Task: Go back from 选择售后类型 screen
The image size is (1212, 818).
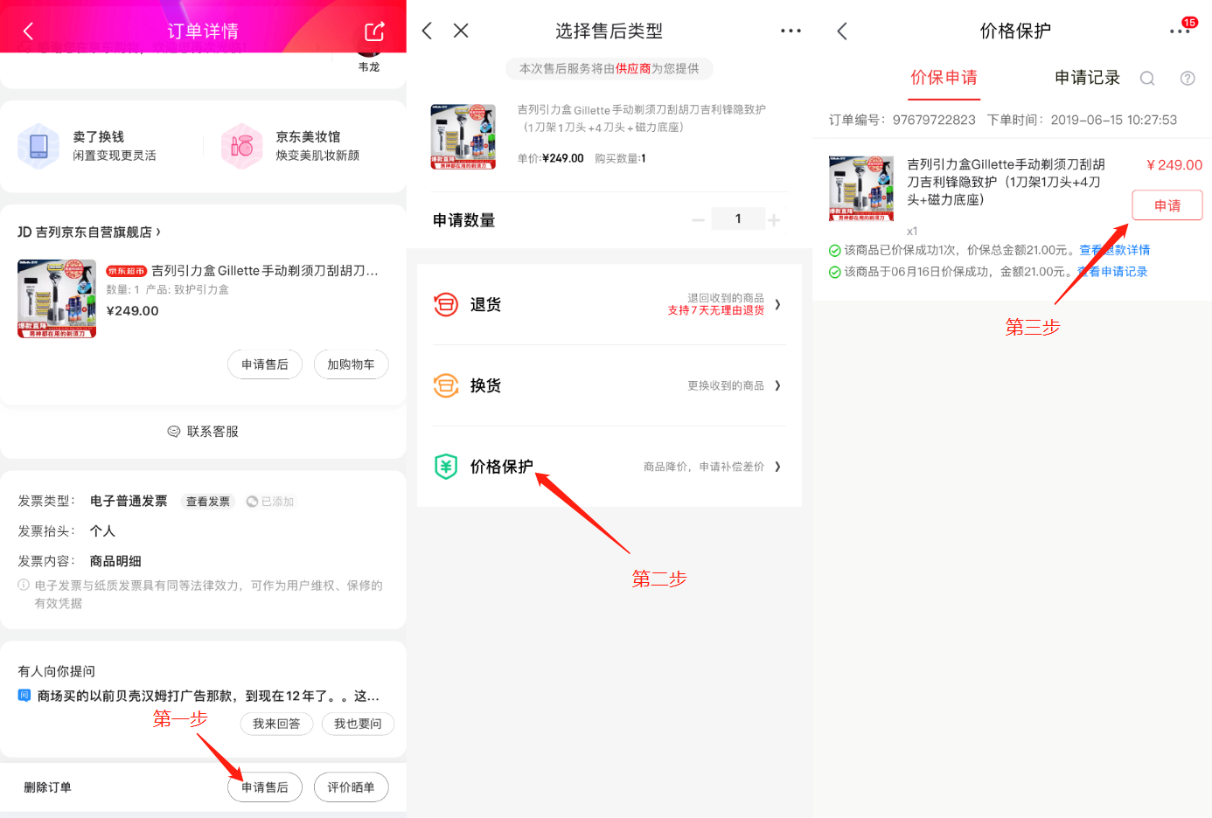Action: point(427,31)
